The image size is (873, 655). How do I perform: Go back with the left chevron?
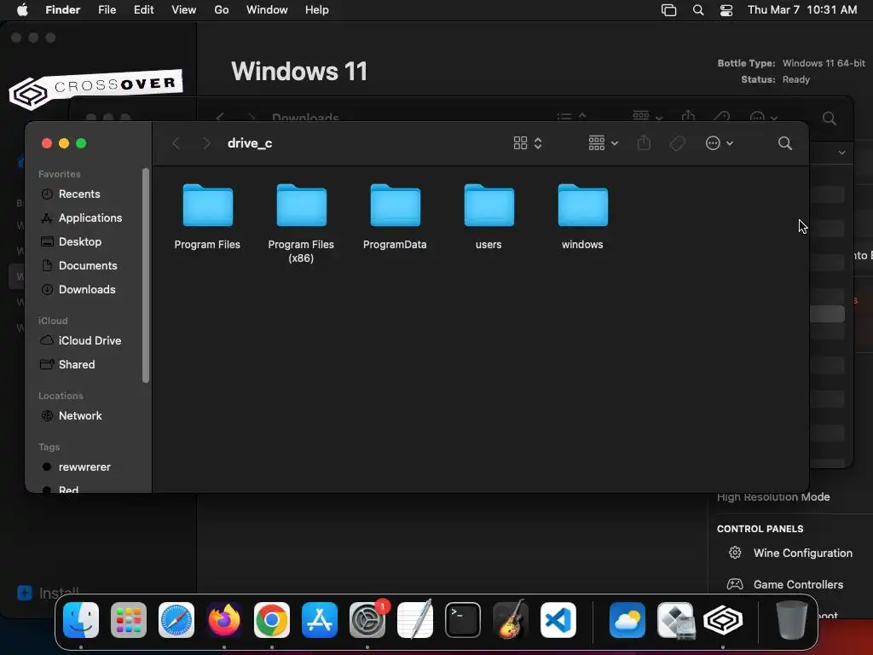(x=176, y=143)
